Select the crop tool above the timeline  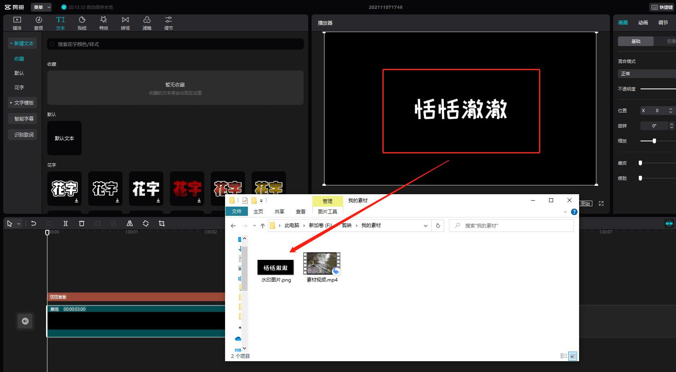(x=162, y=223)
